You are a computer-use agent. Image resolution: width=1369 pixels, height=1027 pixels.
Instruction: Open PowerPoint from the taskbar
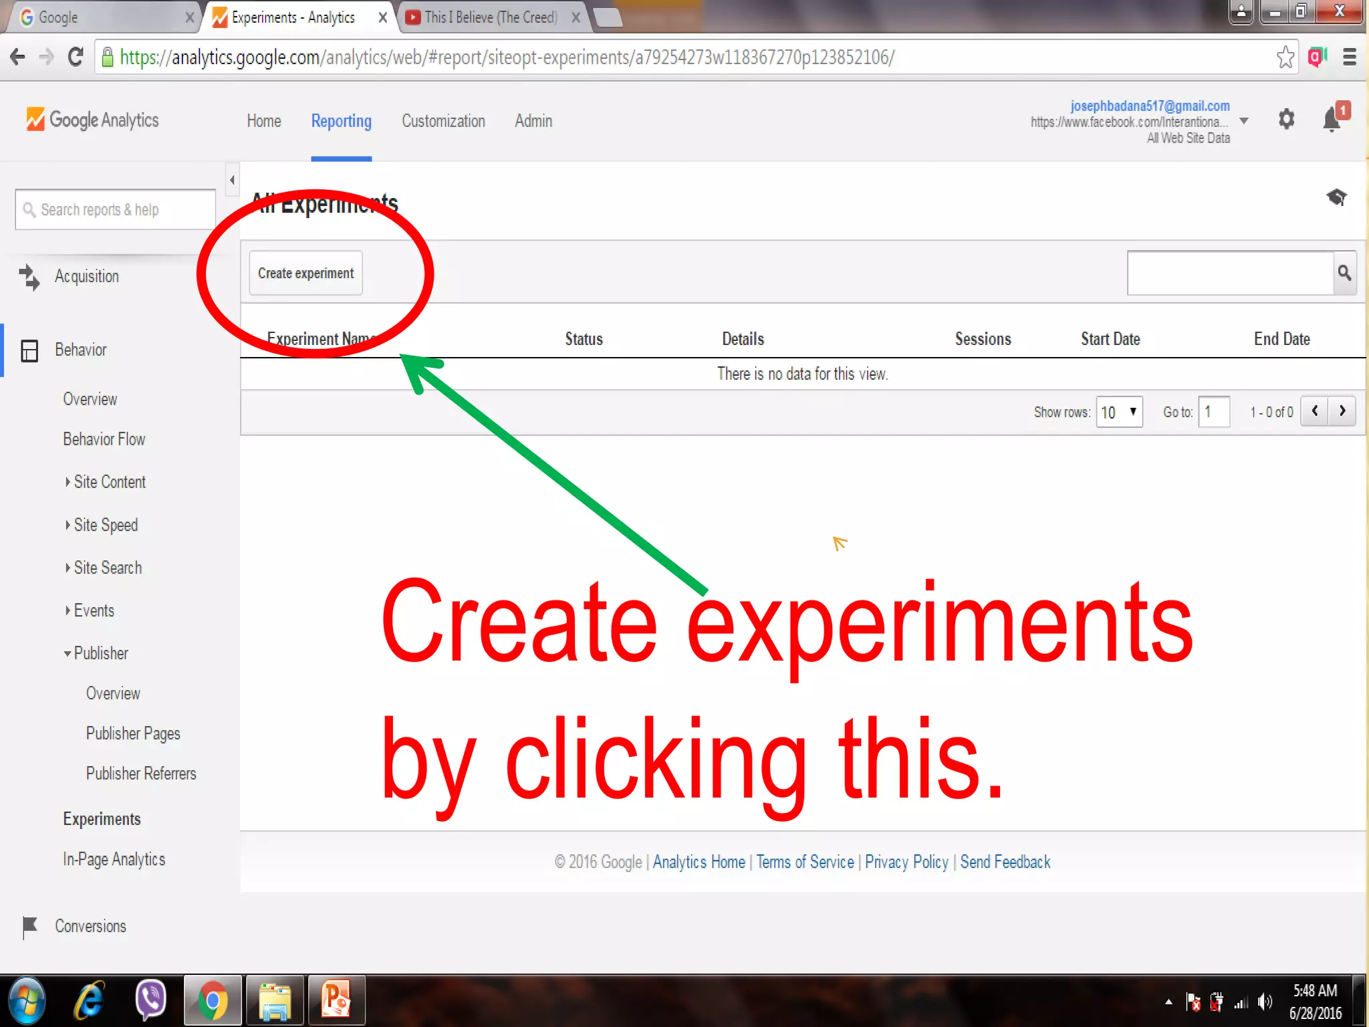(x=336, y=1000)
